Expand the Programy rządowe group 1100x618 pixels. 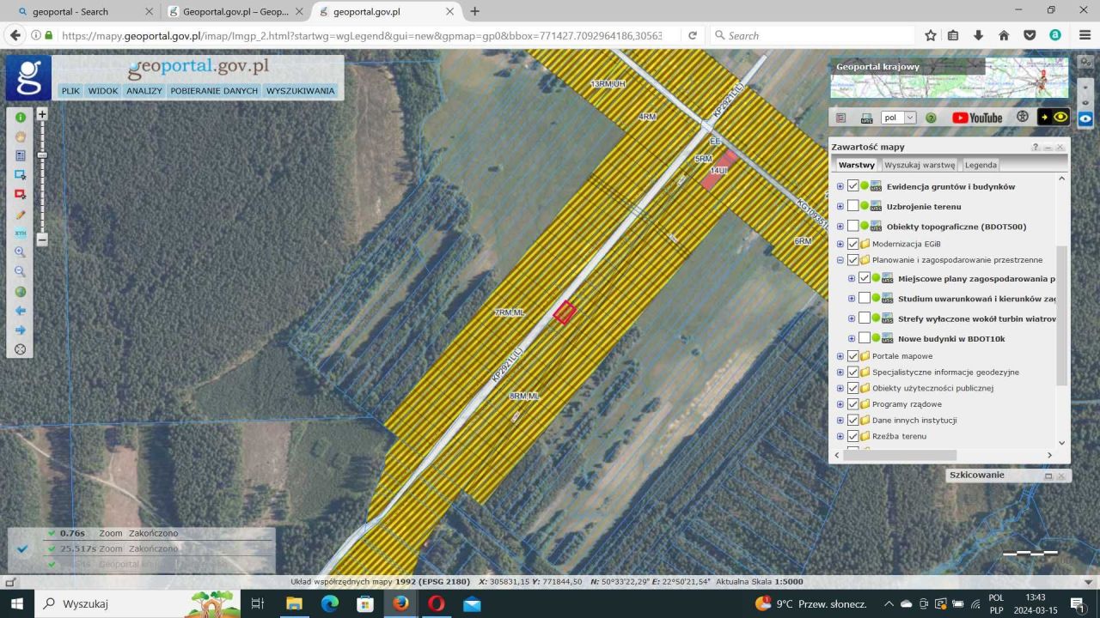point(840,404)
